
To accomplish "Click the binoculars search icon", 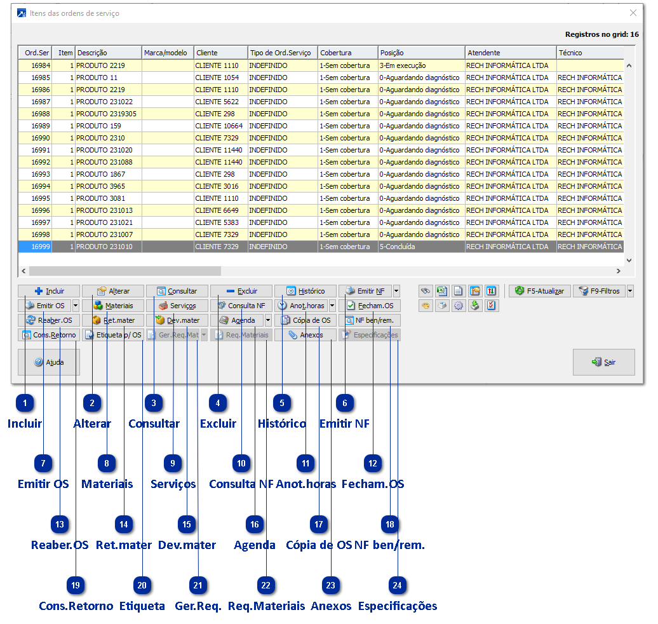I will pyautogui.click(x=426, y=291).
